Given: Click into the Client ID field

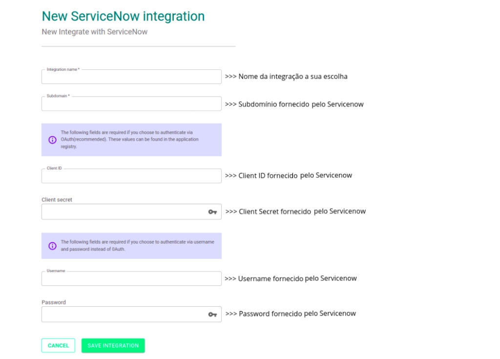Looking at the screenshot, I should [x=131, y=176].
